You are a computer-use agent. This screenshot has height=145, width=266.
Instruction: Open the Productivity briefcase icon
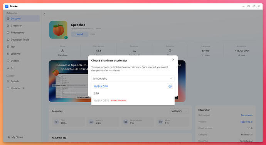(8, 33)
